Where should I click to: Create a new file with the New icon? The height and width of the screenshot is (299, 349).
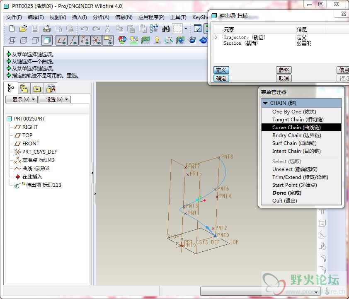tap(12, 29)
